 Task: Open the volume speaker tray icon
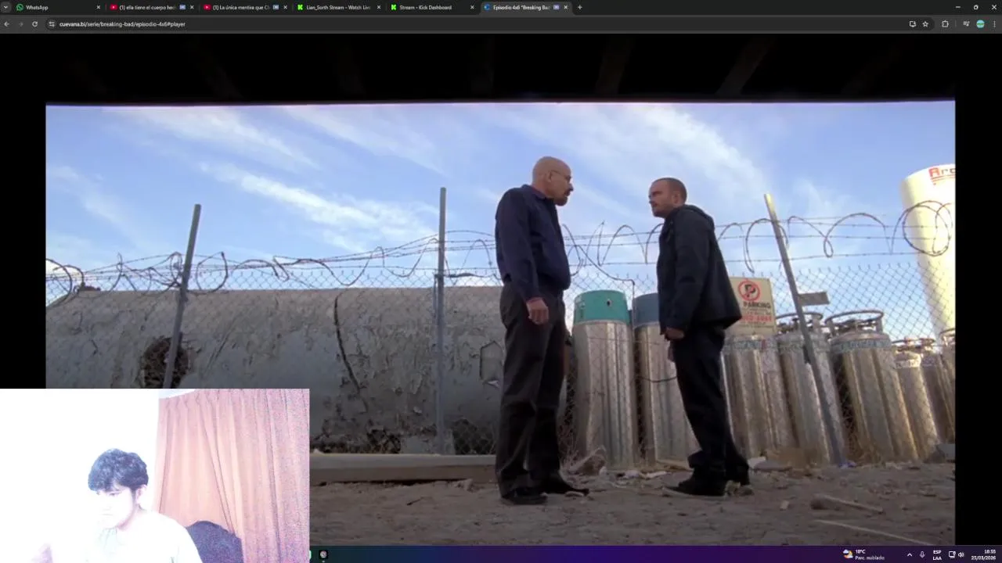click(x=961, y=554)
